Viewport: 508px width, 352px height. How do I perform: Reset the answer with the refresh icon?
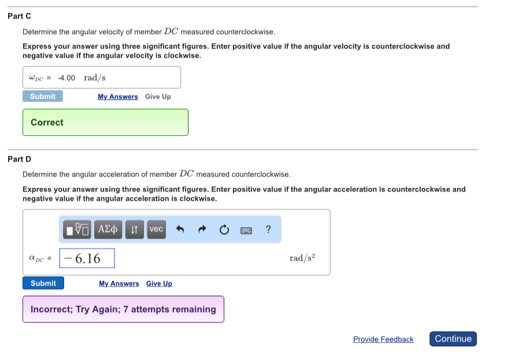224,229
